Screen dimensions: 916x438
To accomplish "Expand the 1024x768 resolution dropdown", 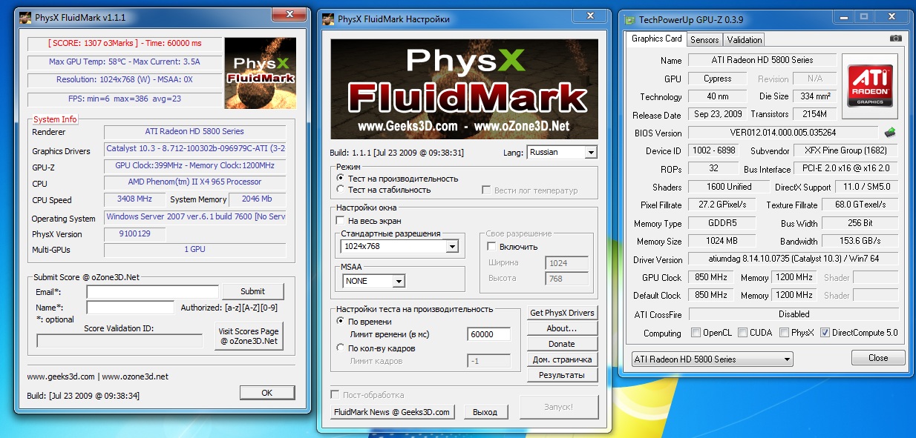I will [452, 247].
